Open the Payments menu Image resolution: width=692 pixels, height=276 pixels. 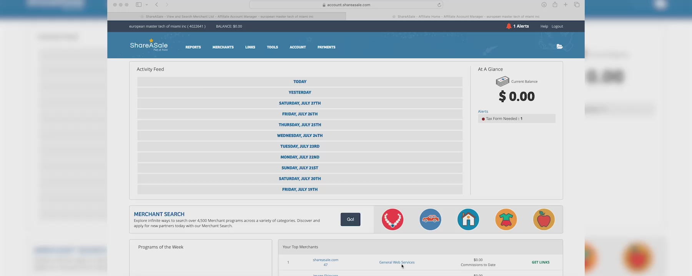click(x=326, y=47)
